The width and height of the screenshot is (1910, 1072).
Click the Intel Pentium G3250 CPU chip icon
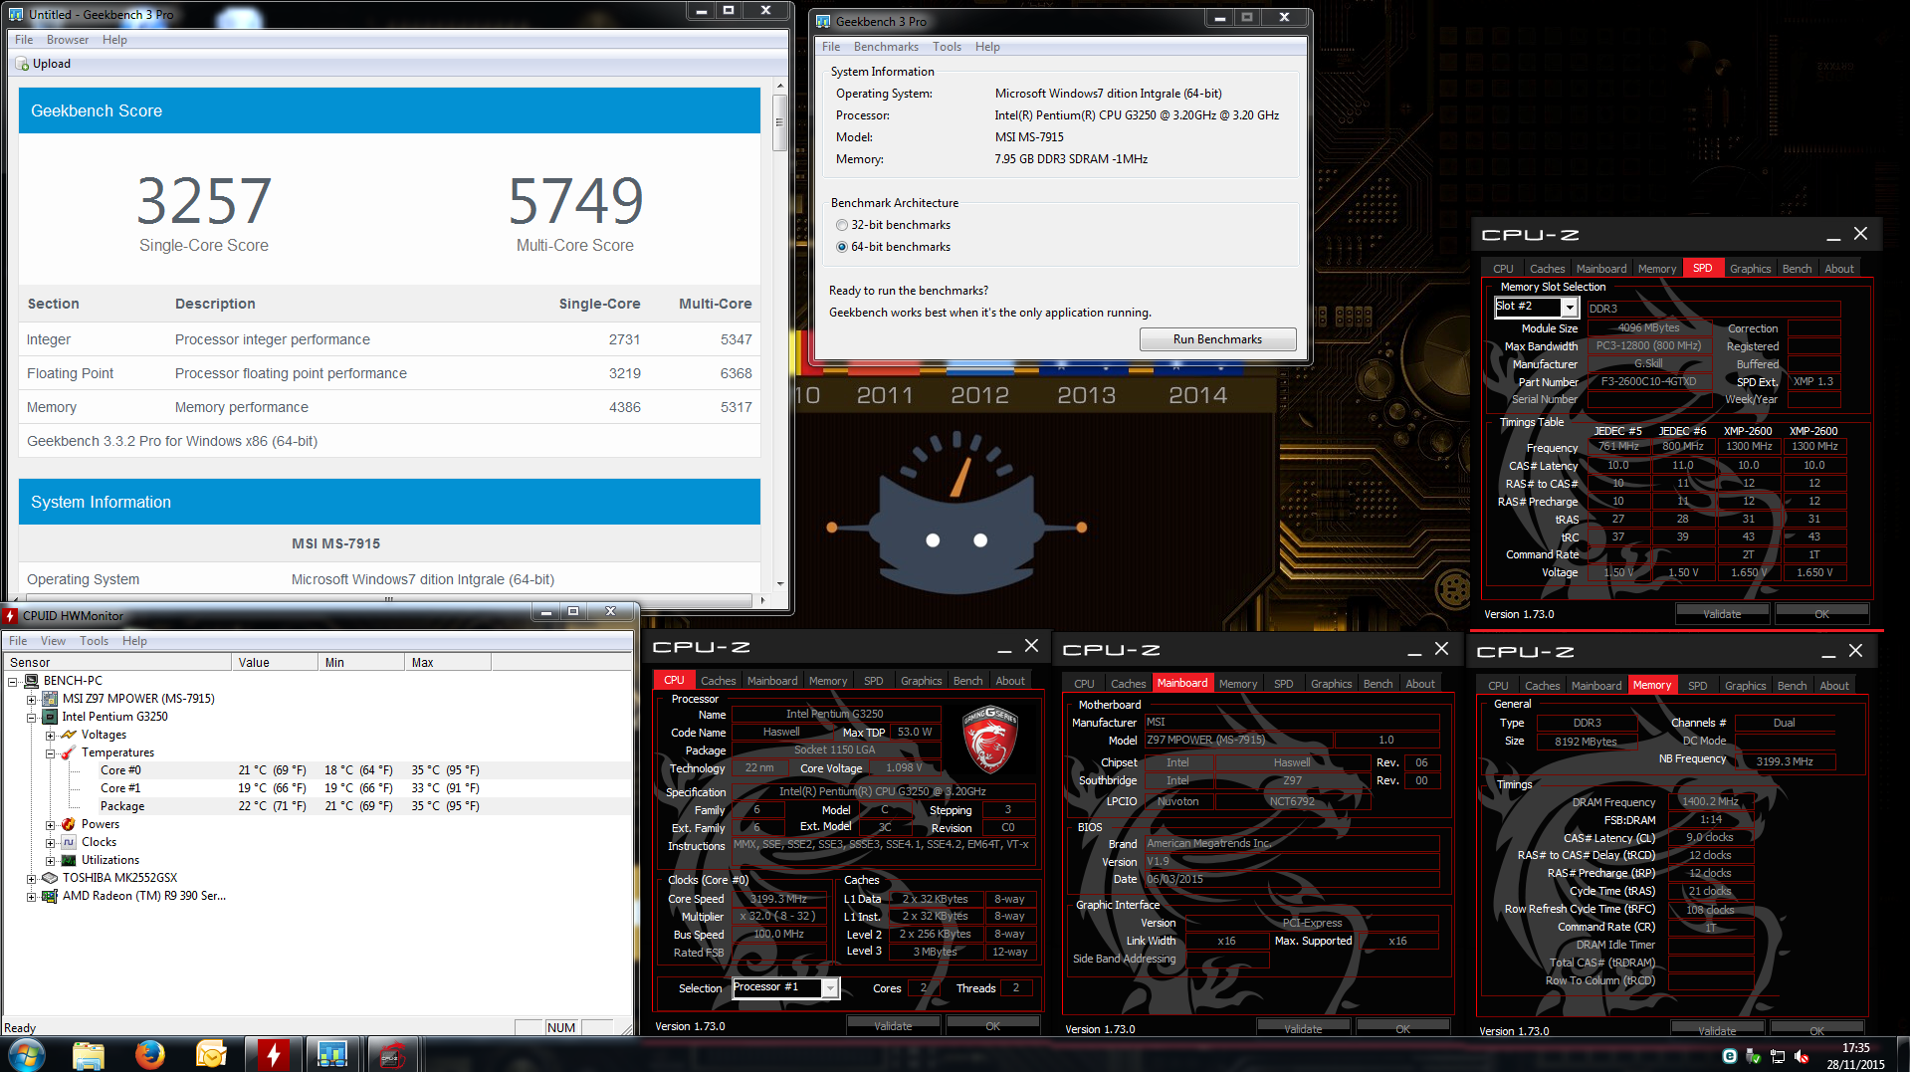(x=50, y=717)
